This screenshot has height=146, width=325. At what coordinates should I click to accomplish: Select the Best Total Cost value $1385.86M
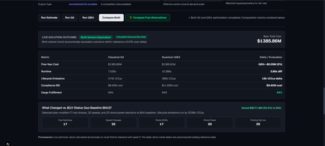click(269, 41)
